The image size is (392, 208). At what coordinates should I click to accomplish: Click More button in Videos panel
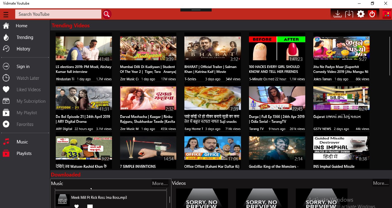tap(381, 183)
